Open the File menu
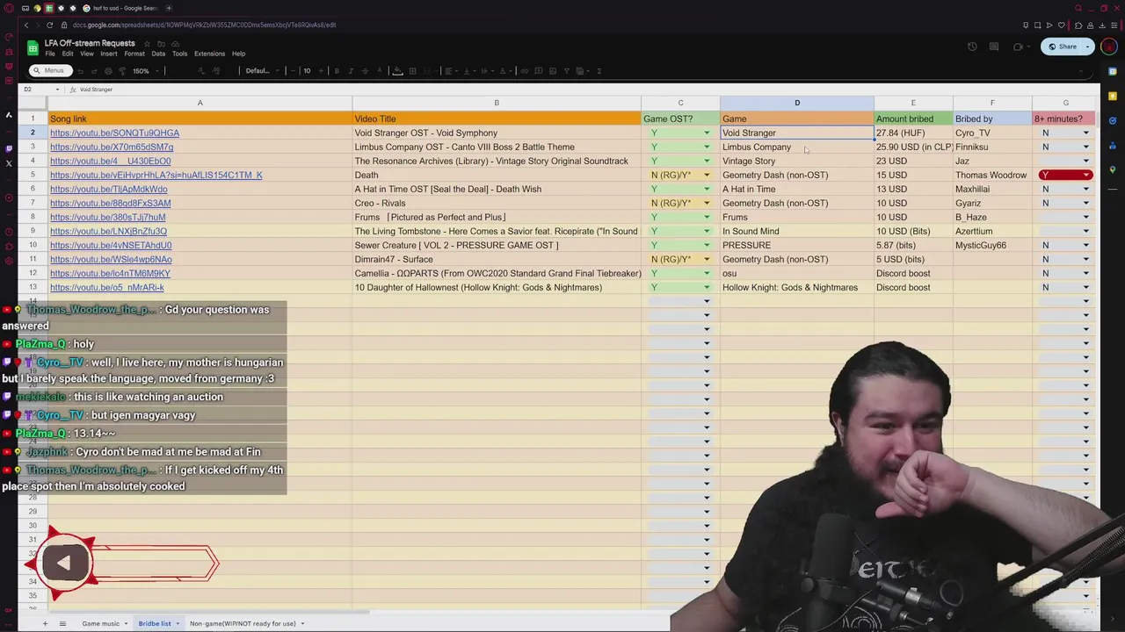 50,54
